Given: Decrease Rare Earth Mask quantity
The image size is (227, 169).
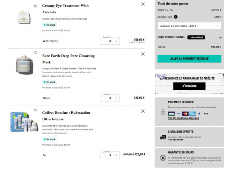Looking at the screenshot, I should pos(104,98).
